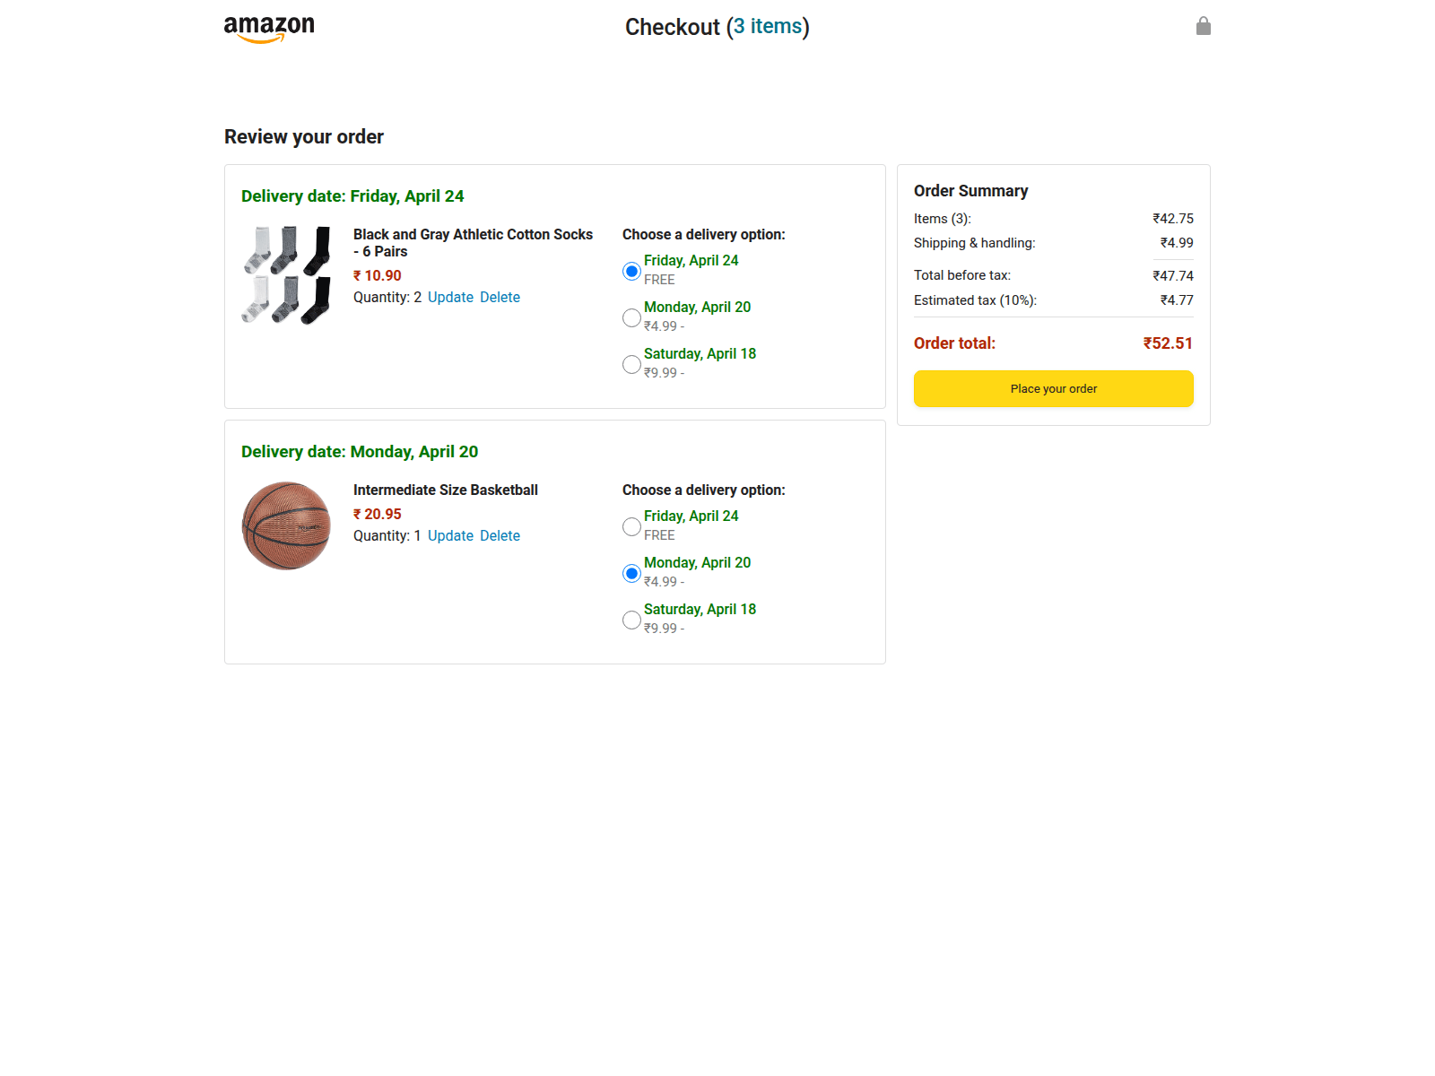Update the basketball quantity
Screen dimensions: 1435x1076
[x=450, y=536]
